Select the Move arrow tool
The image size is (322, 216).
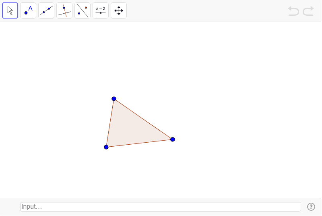(x=10, y=10)
